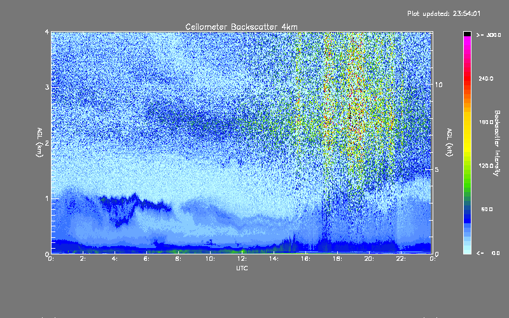Select the "Plot updated: 23:54:01" timestamp text
The height and width of the screenshot is (318, 509).
pyautogui.click(x=443, y=13)
